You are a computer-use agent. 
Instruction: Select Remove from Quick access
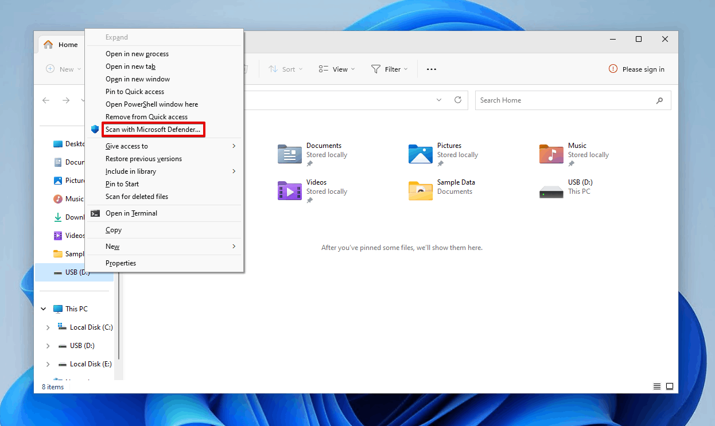[164, 117]
